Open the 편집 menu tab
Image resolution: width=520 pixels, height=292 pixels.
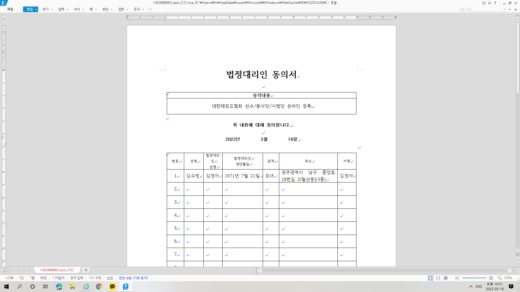[30, 9]
